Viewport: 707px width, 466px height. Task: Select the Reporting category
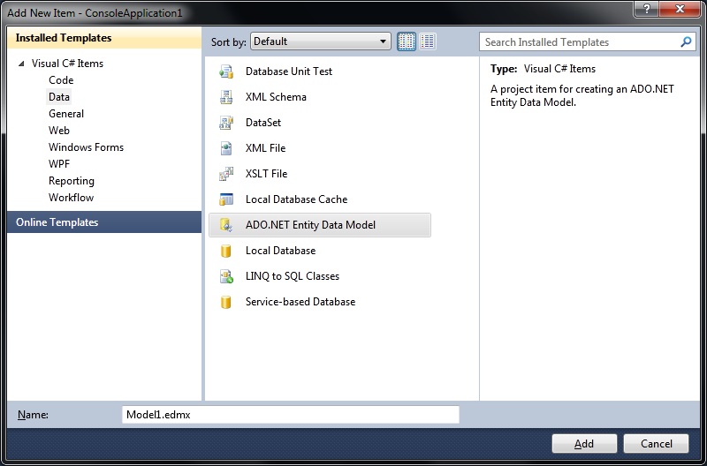[72, 181]
